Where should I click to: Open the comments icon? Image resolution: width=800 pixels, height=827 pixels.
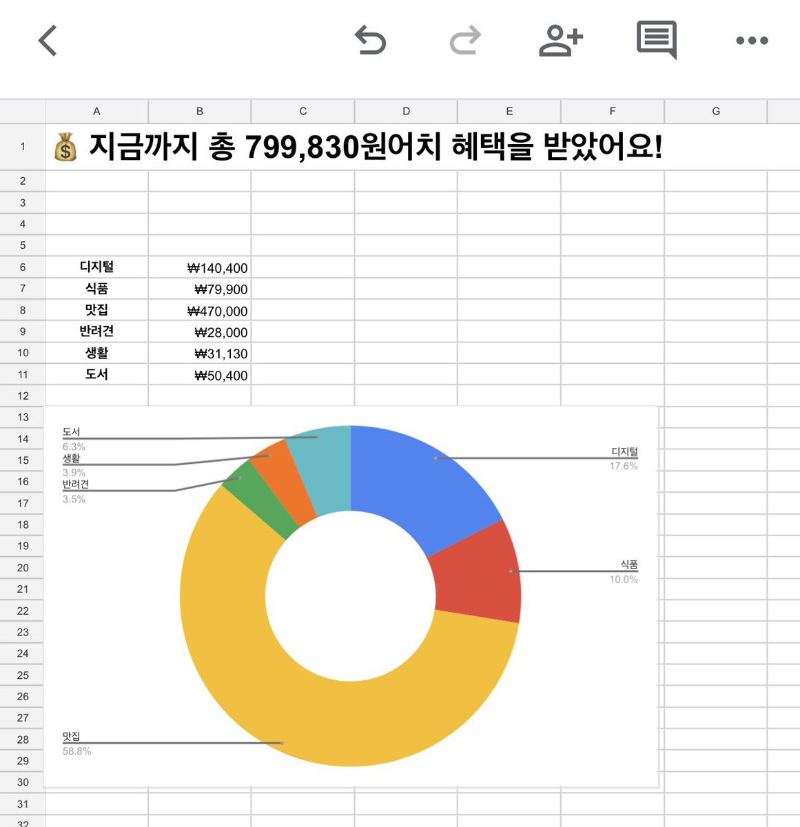(656, 40)
